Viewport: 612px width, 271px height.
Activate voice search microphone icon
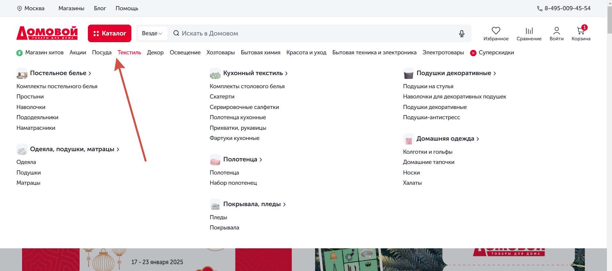[461, 34]
